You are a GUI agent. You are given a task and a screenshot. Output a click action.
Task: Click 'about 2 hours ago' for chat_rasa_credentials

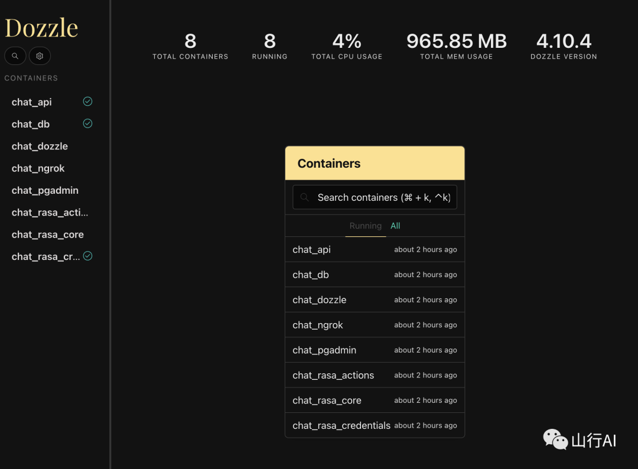point(425,425)
